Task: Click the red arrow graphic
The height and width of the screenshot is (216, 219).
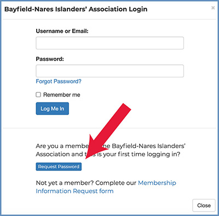Action: (x=108, y=130)
